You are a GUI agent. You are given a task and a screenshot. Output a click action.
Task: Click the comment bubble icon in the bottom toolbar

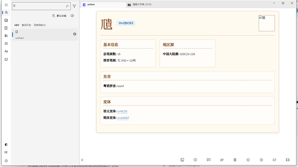pos(209,160)
